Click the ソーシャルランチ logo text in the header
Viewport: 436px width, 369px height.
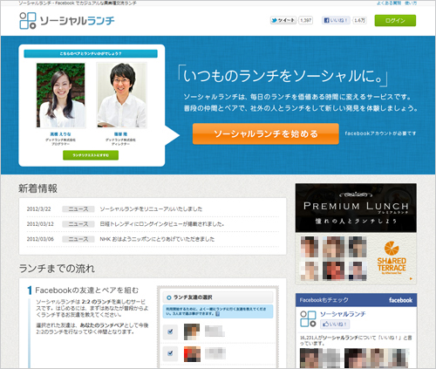pos(77,21)
